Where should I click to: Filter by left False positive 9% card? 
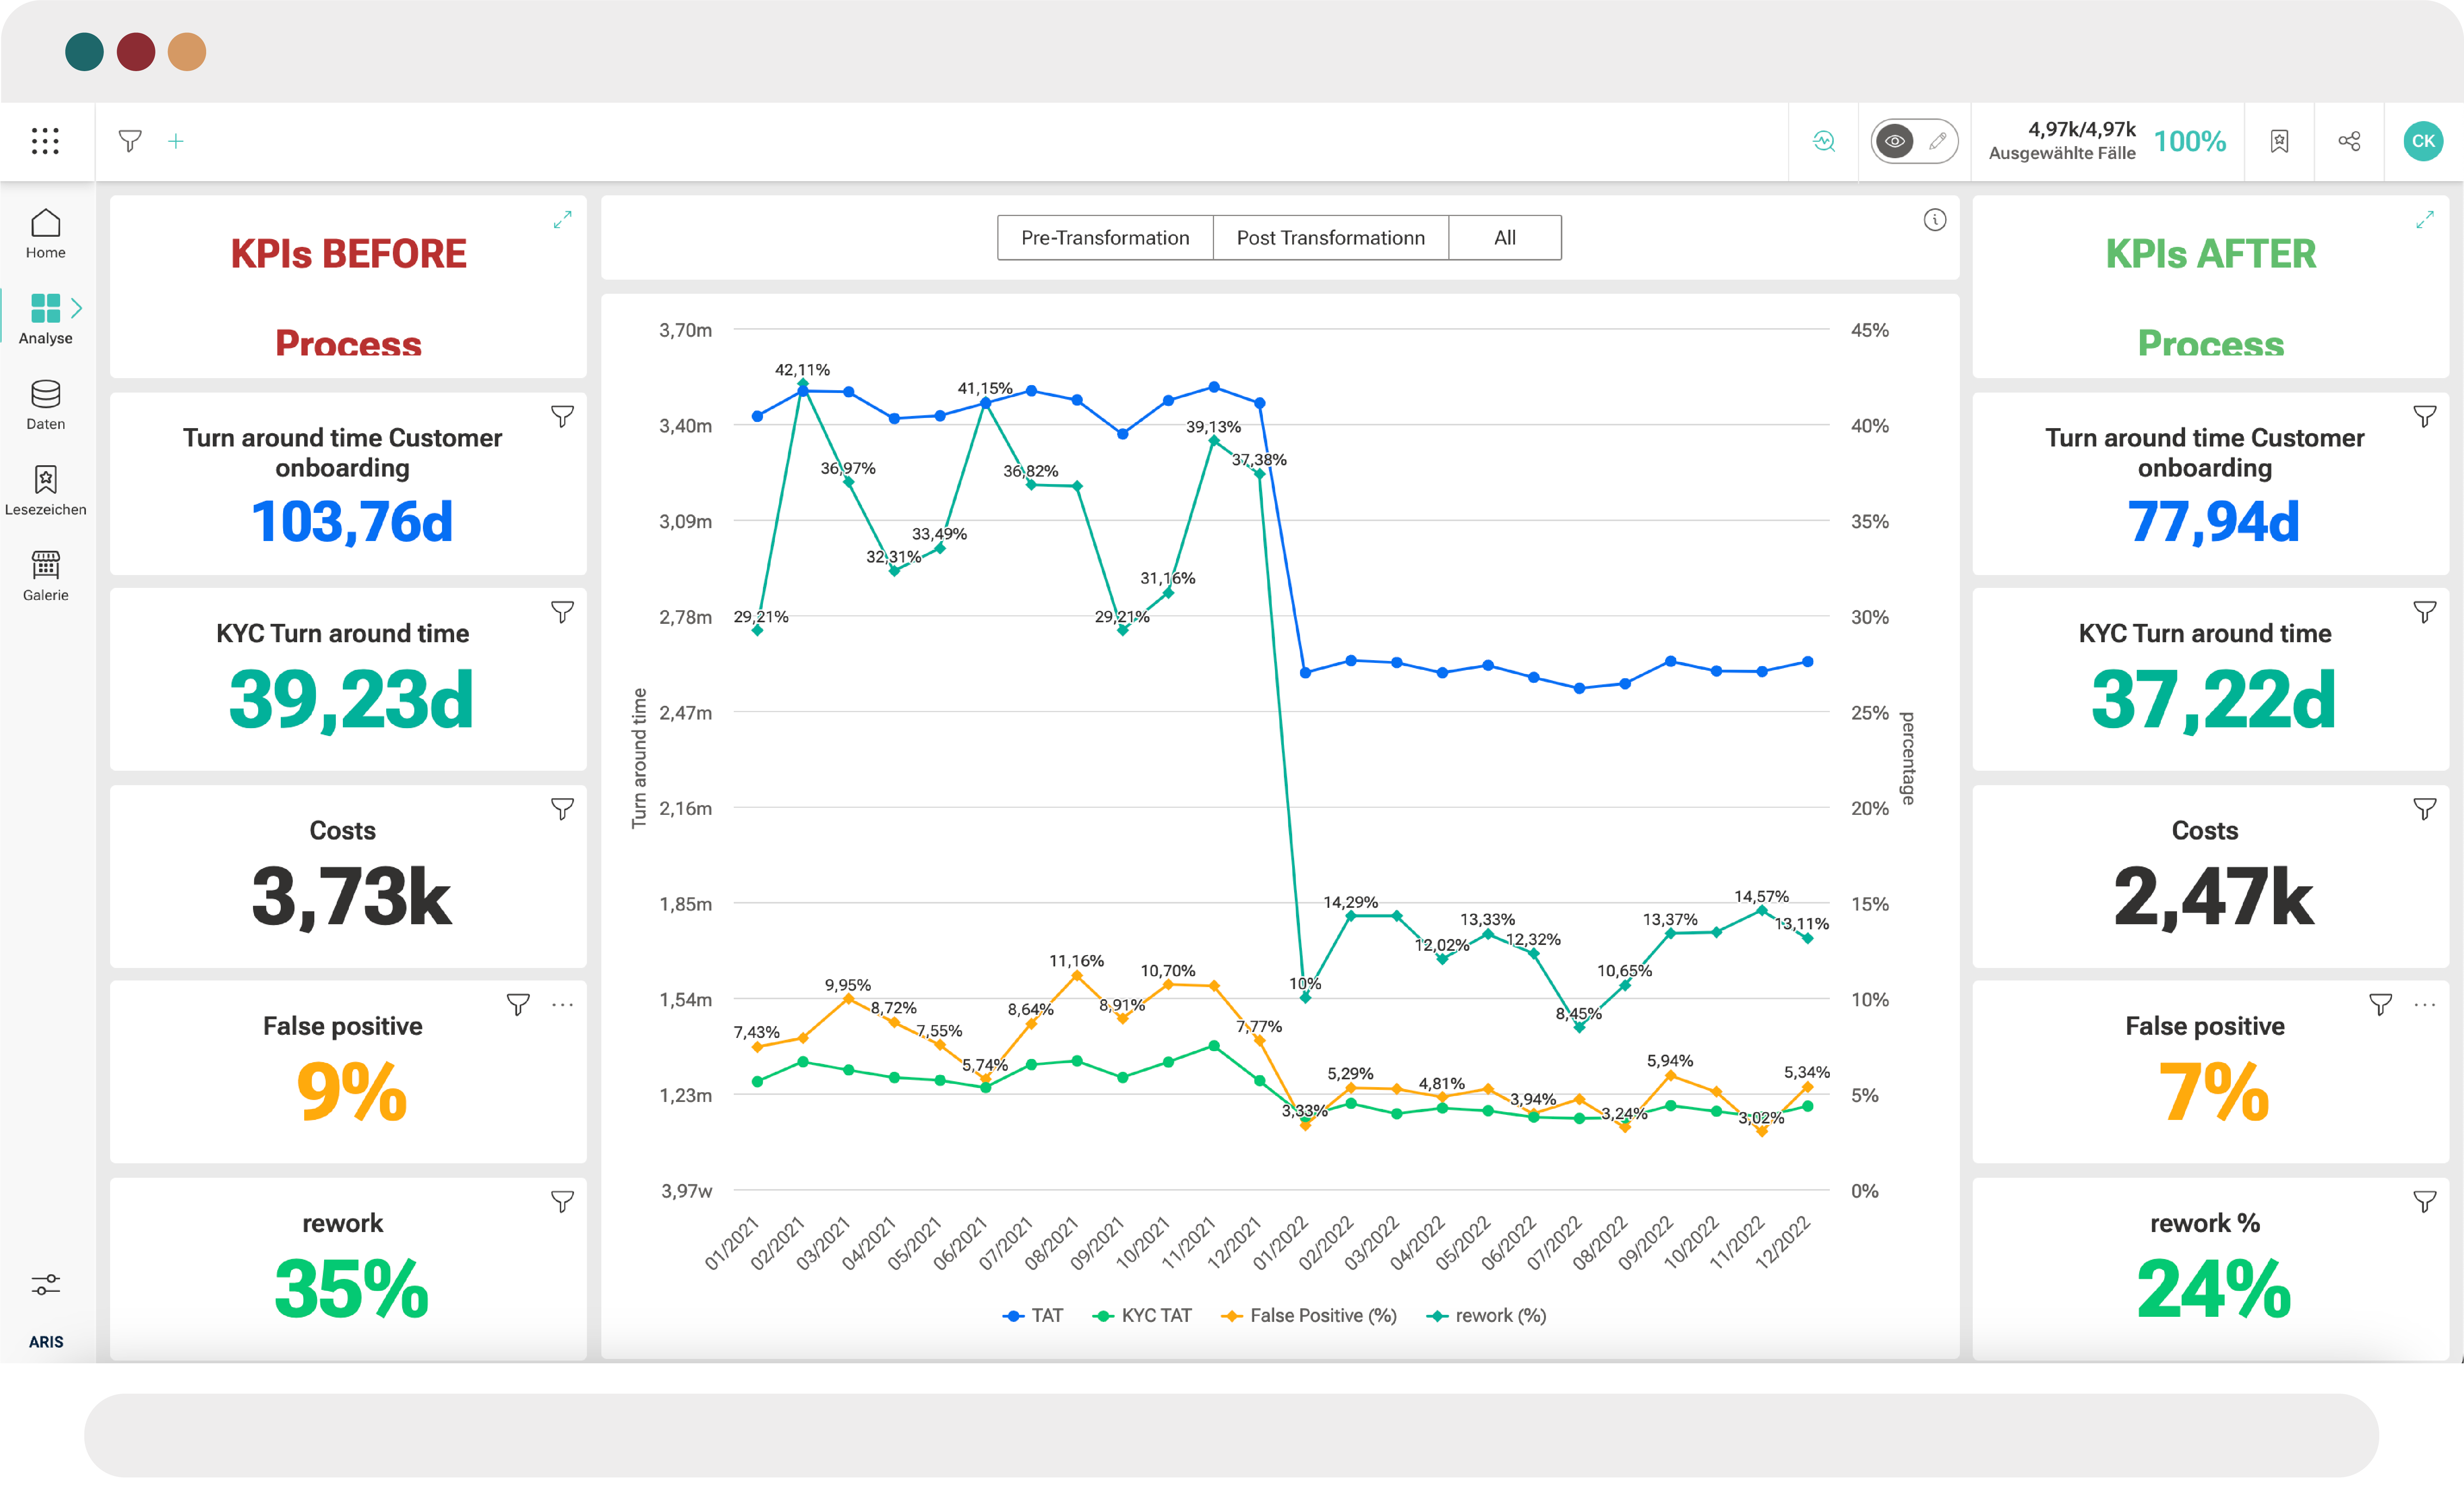(518, 1005)
